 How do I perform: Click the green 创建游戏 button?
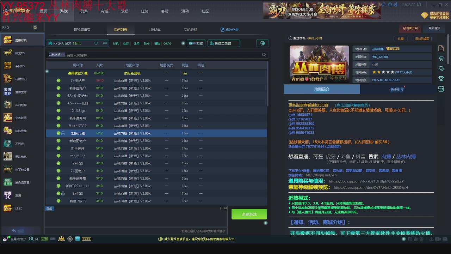point(249,214)
